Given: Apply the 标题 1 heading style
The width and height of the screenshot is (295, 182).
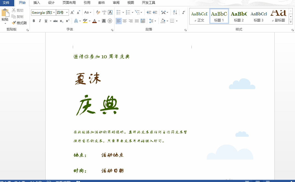Looking at the screenshot, I should tap(219, 16).
